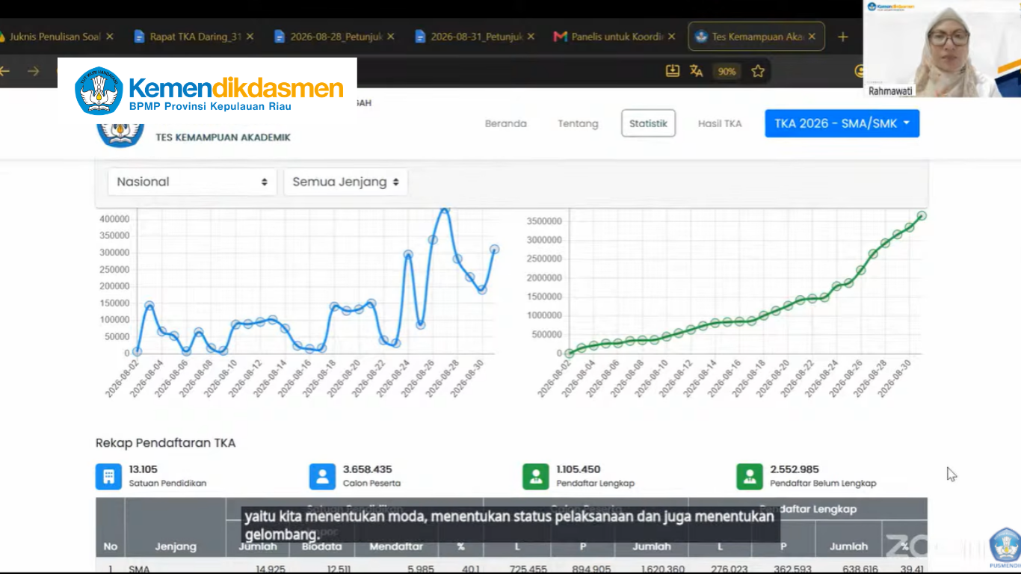
Task: Click the last data point on blue daily chart
Action: point(494,250)
